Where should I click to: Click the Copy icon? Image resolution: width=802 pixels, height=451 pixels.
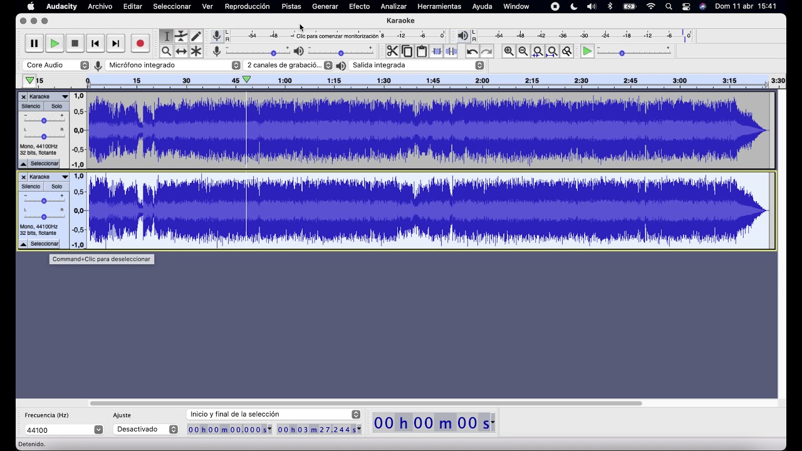click(x=407, y=51)
